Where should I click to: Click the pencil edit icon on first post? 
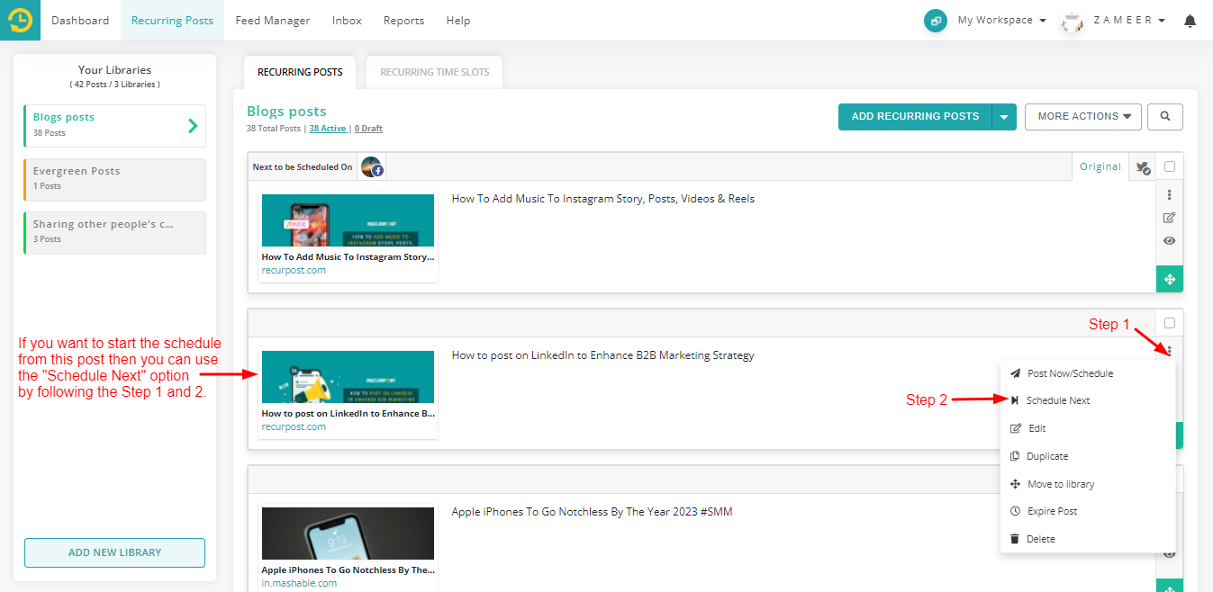pos(1170,218)
